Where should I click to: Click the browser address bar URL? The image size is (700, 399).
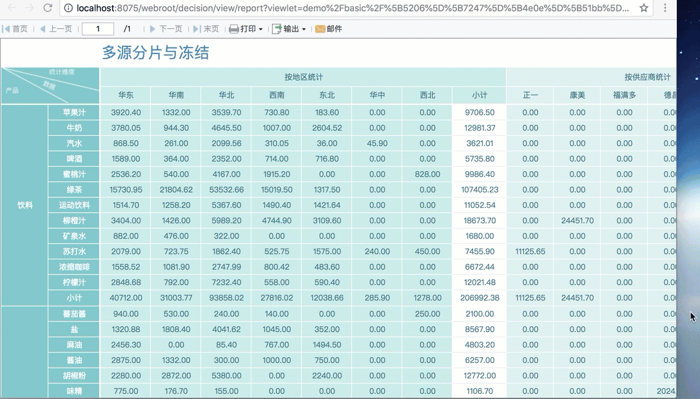352,8
